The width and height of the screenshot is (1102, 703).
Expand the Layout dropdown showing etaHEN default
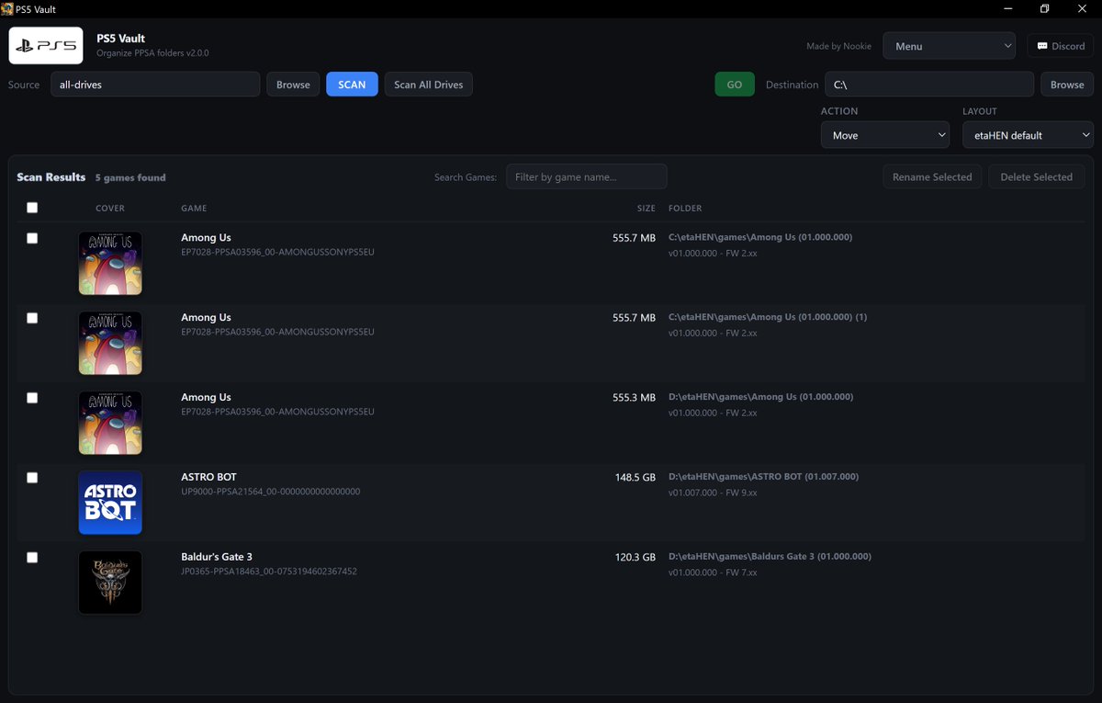tap(1028, 135)
